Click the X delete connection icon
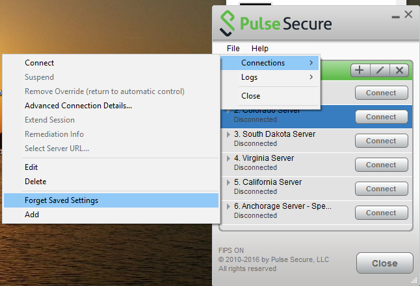420x286 pixels. click(399, 71)
